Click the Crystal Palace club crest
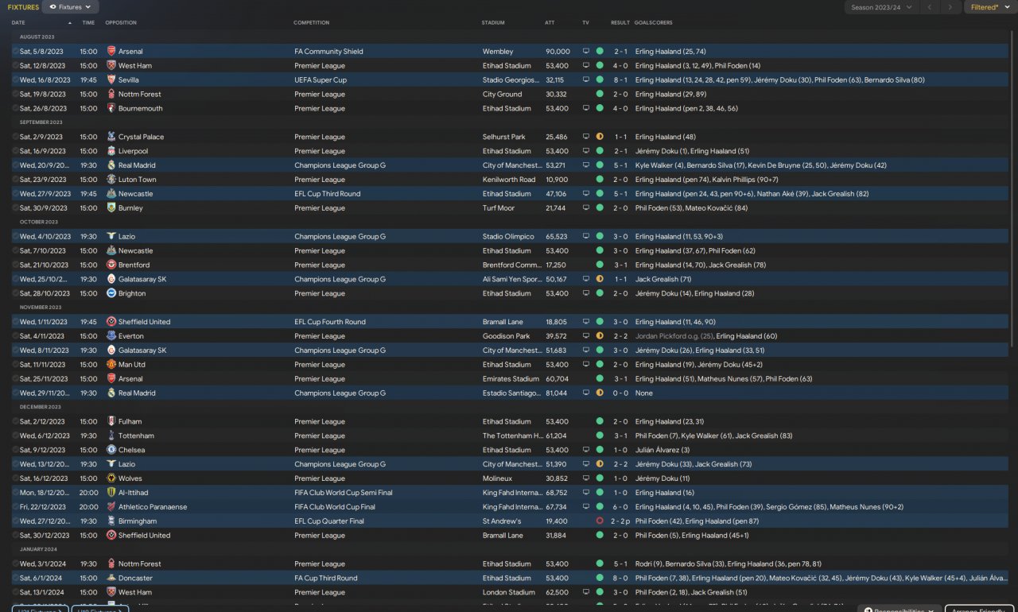The image size is (1018, 612). (111, 138)
